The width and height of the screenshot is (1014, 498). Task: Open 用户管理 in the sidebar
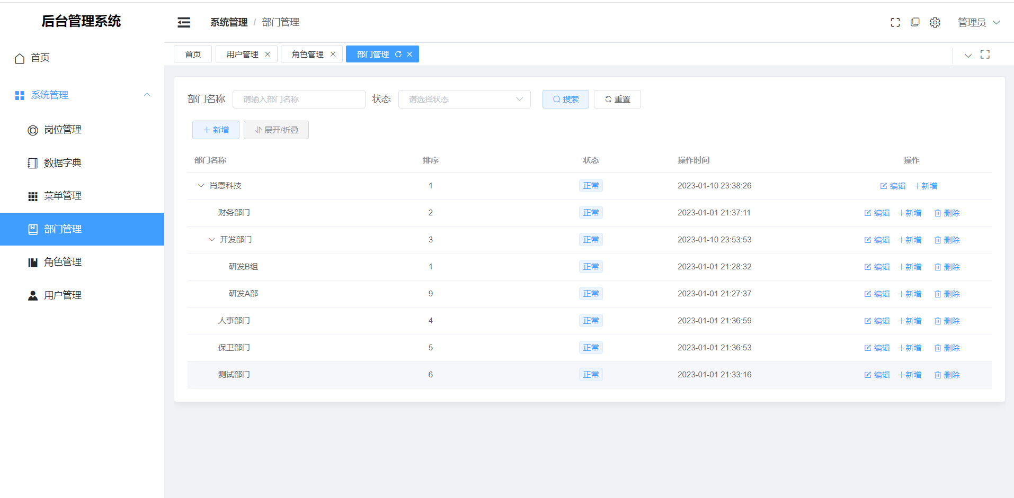pyautogui.click(x=82, y=295)
